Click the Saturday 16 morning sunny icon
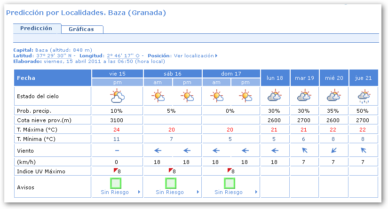 tap(158, 96)
